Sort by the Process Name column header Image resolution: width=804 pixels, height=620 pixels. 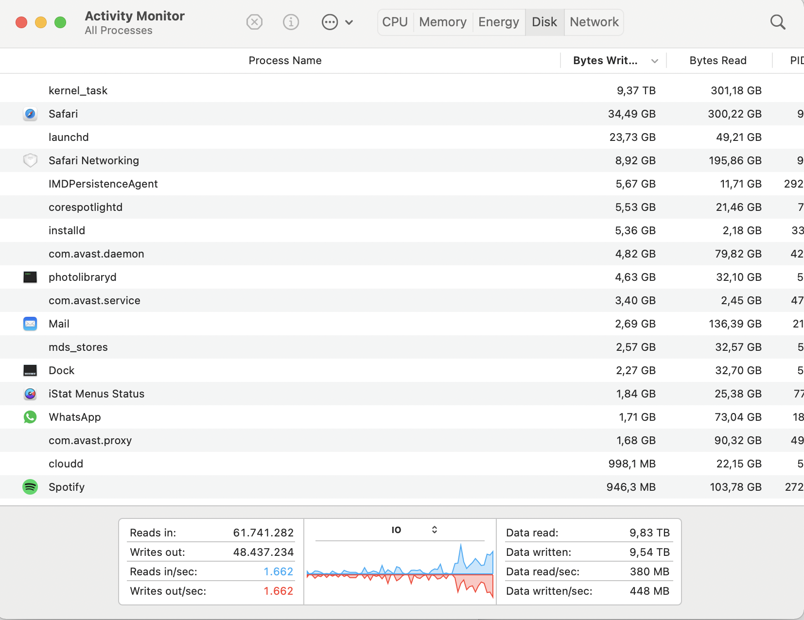[x=285, y=60]
